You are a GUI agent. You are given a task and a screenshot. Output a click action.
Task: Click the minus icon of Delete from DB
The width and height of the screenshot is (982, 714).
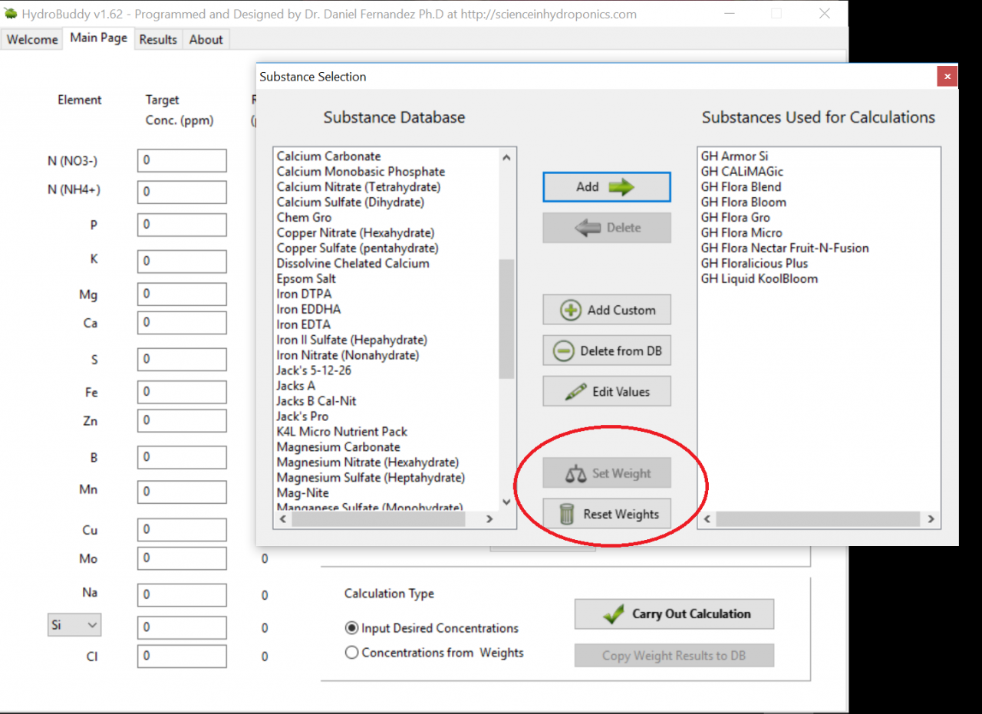coord(563,351)
